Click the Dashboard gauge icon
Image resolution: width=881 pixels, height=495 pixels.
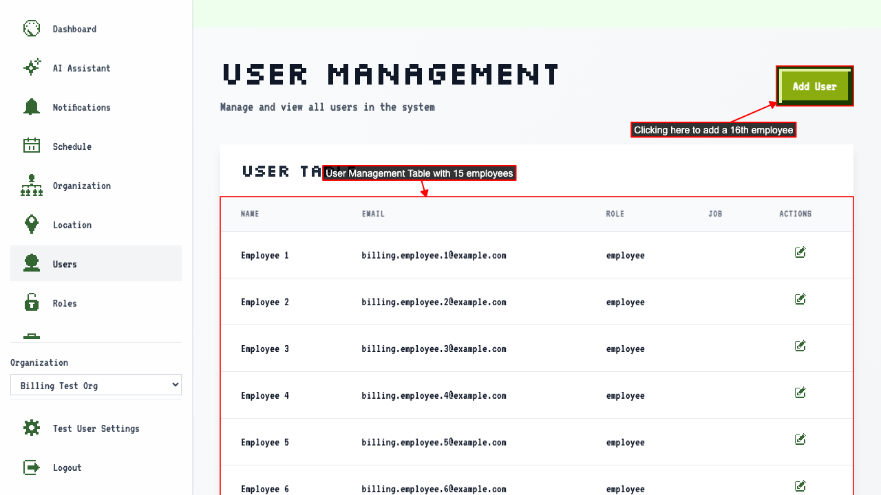coord(32,28)
